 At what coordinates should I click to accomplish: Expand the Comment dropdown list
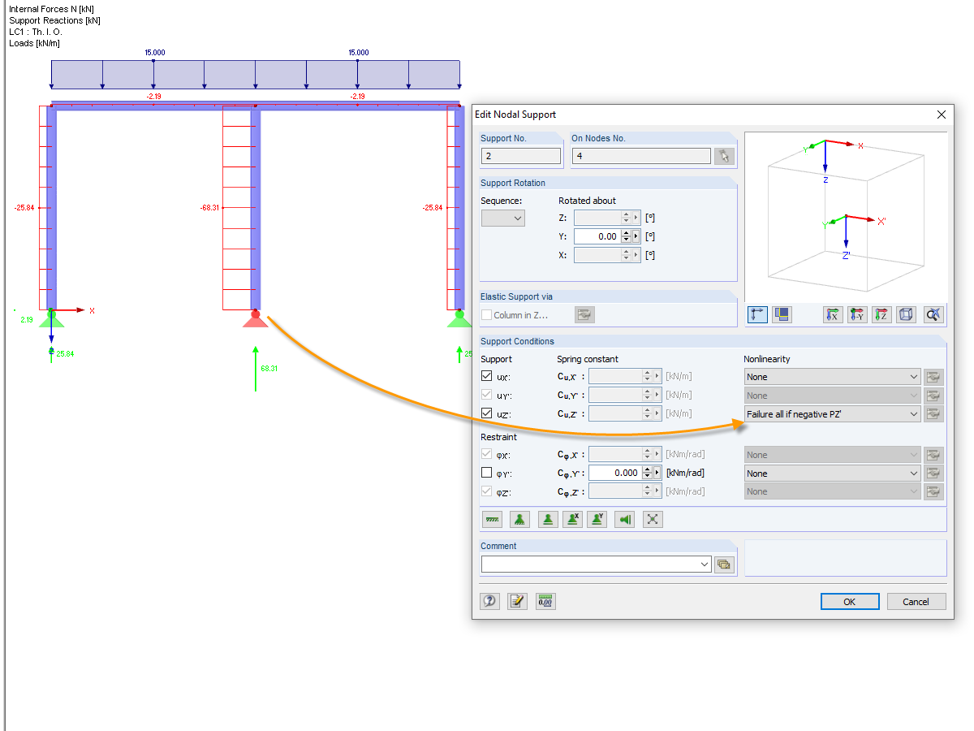tap(706, 564)
